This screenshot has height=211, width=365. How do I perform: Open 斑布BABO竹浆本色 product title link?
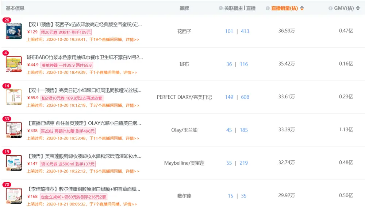tap(85, 58)
